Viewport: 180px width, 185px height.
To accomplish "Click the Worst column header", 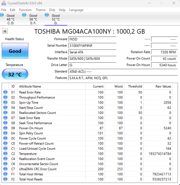I will click(115, 86).
